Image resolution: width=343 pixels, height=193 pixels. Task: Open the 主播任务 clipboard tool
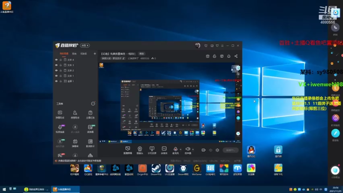click(90, 115)
